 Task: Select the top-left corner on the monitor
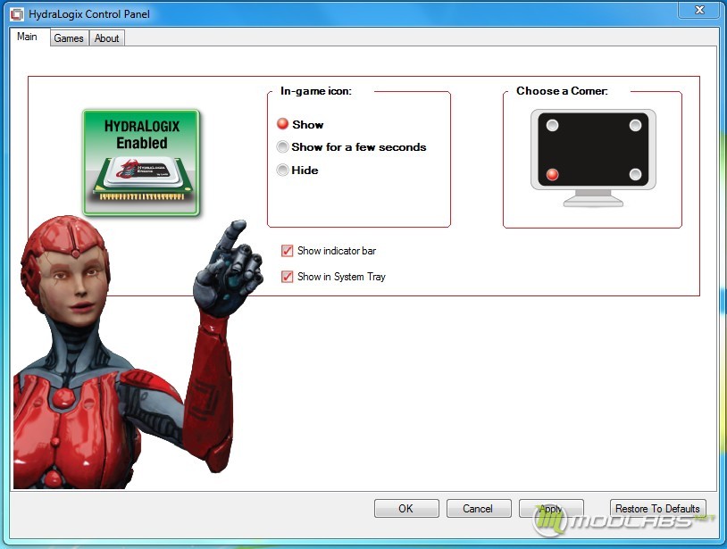point(552,125)
